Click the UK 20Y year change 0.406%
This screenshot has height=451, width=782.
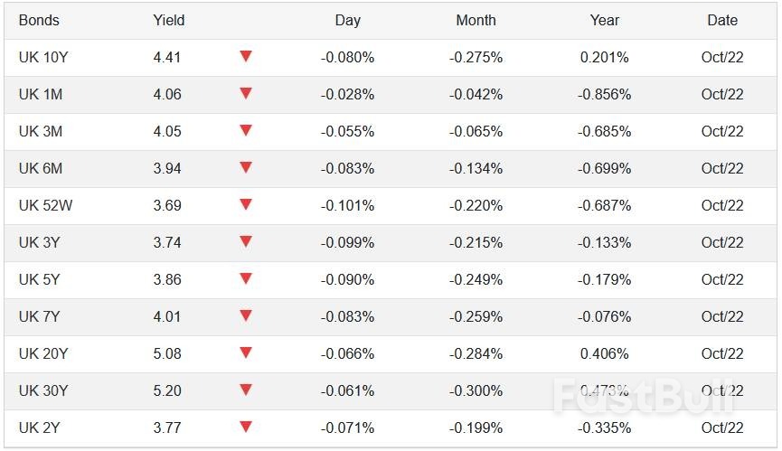coord(605,353)
